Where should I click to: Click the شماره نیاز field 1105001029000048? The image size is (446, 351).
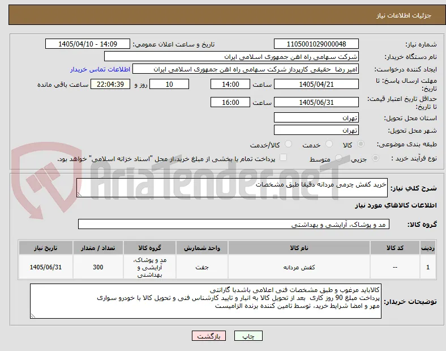point(316,44)
